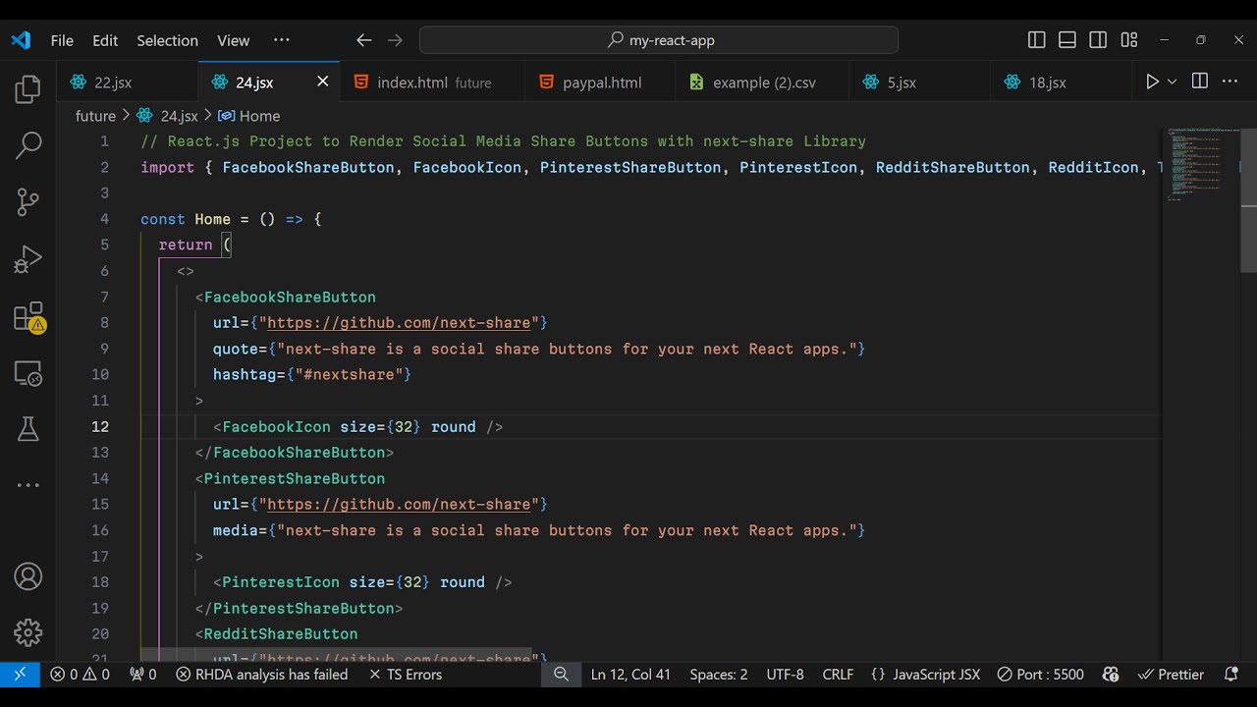Open the Run and Debug view

(x=27, y=259)
